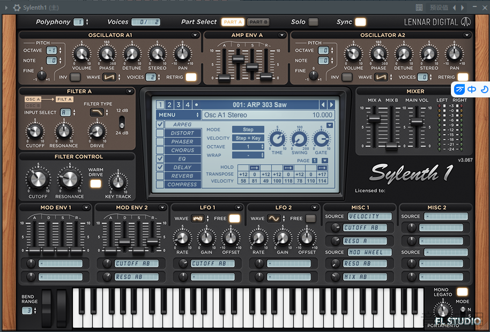Select the PART A tab

233,22
